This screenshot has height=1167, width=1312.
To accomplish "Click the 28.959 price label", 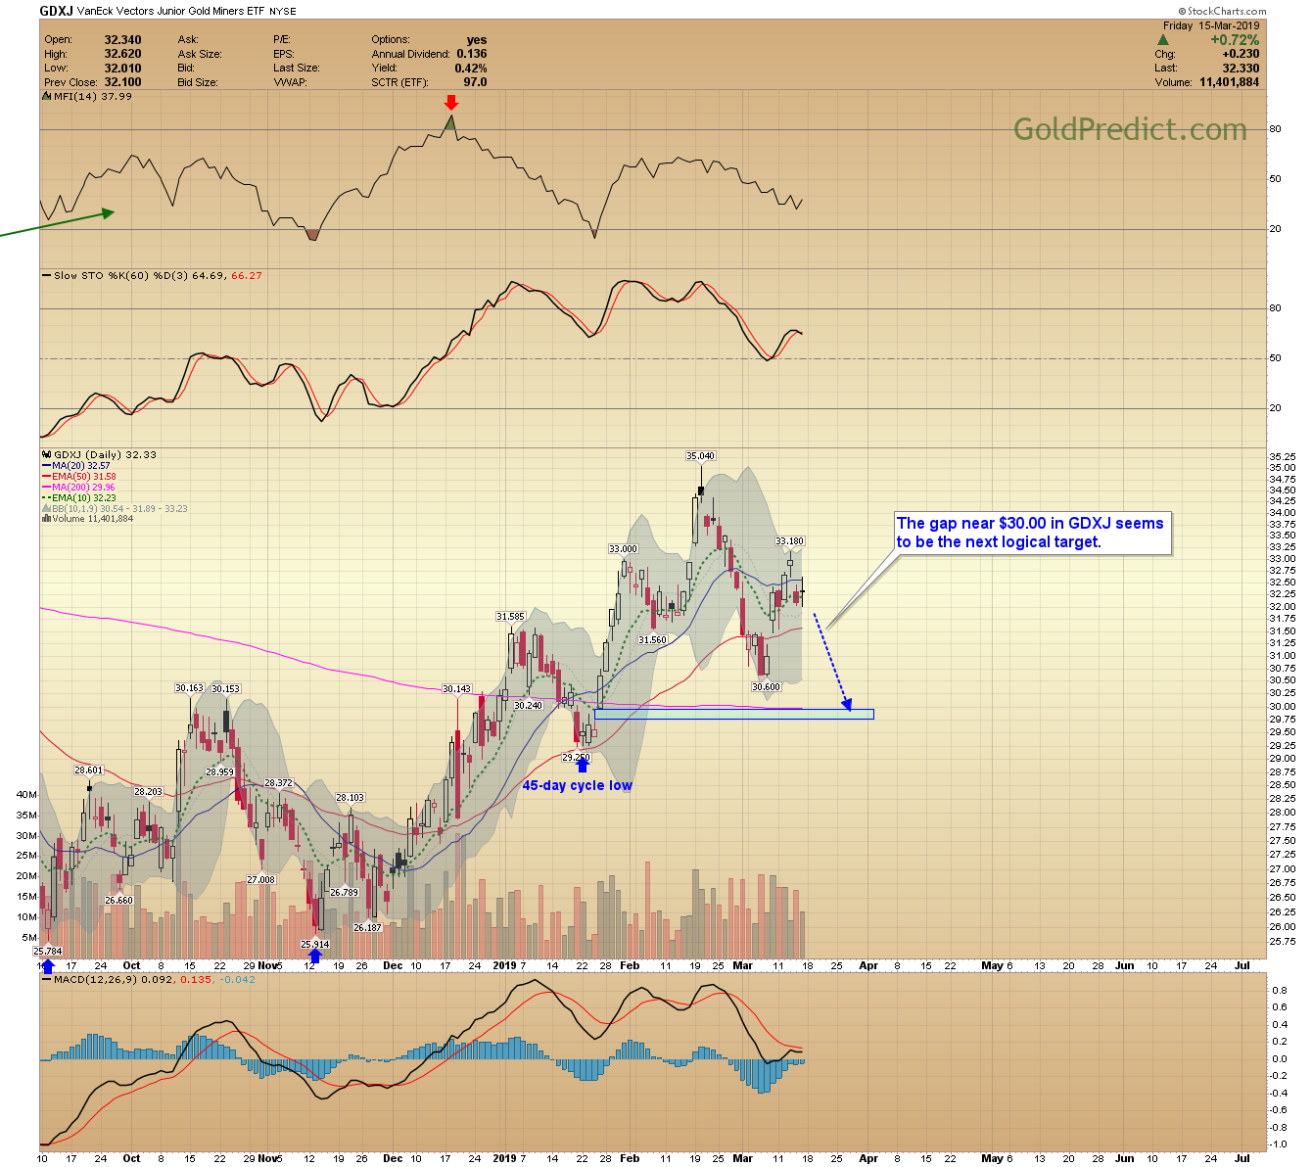I will [220, 772].
